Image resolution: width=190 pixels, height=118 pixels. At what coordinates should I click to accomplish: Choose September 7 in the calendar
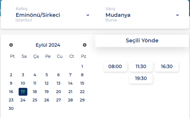pyautogui.click(x=70, y=75)
